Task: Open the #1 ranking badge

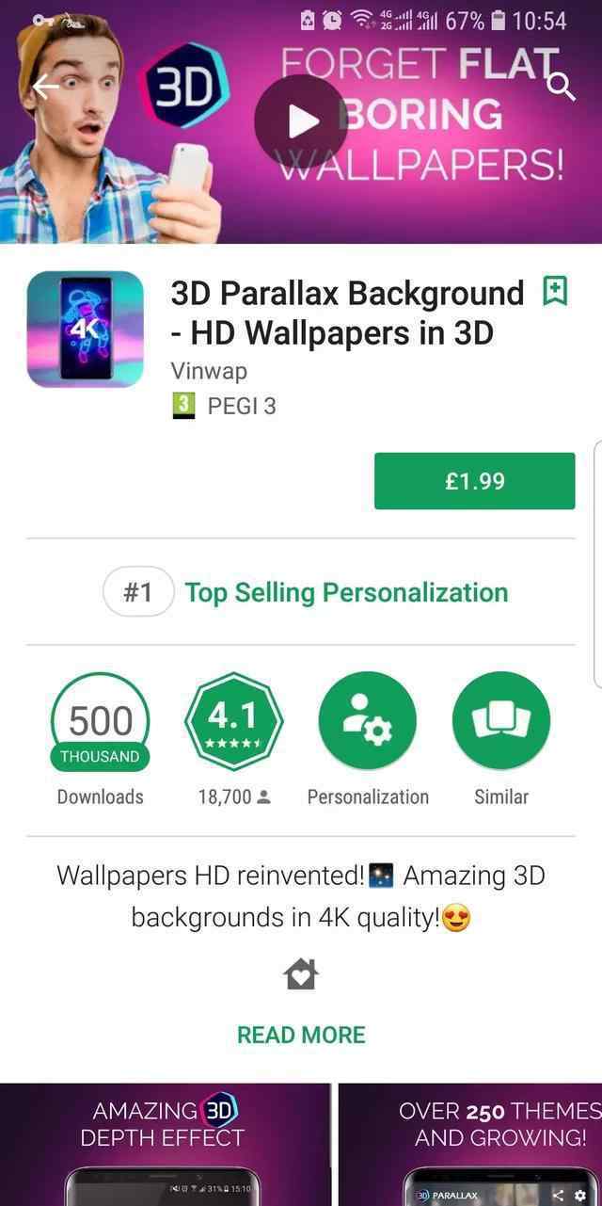Action: tap(138, 592)
